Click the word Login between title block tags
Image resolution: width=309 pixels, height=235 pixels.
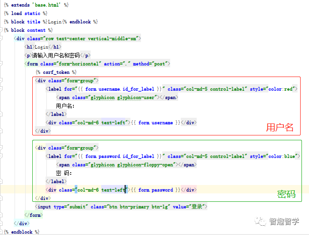[x=54, y=22]
